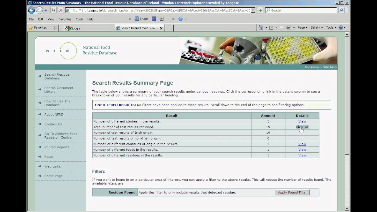
Task: Click the blue help globe toolbar icon
Action: (181, 19)
